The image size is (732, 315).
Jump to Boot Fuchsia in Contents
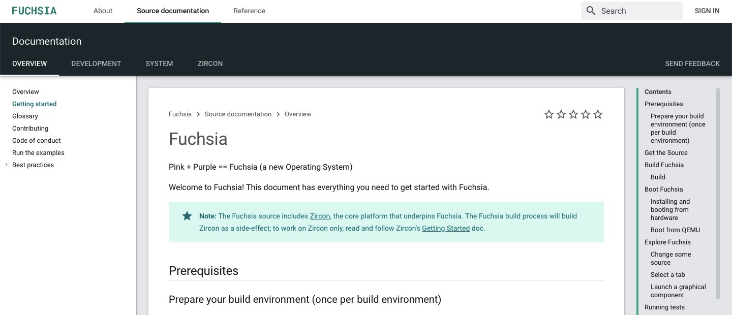point(663,190)
